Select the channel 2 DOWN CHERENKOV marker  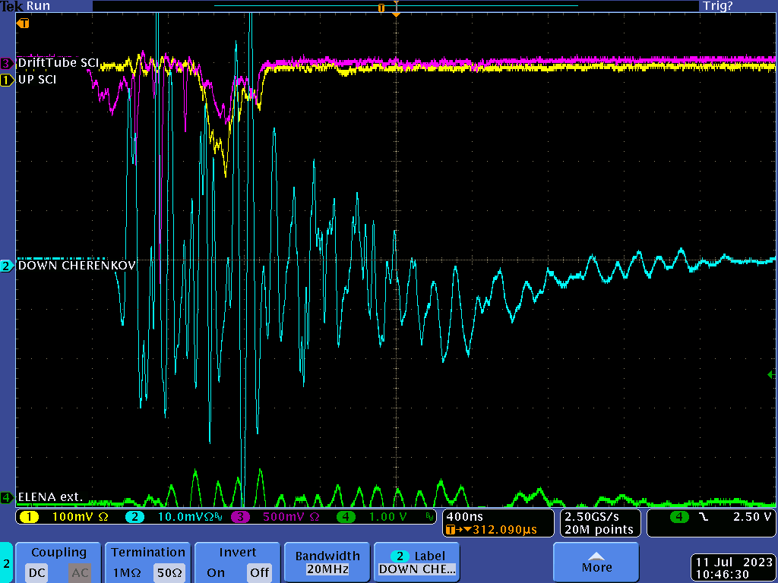click(x=7, y=266)
